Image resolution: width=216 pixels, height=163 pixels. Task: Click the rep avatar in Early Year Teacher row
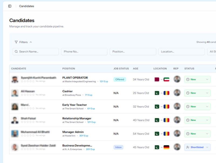coord(177,106)
